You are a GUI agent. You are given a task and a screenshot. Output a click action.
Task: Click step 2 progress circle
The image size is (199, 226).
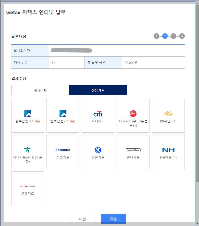click(x=165, y=36)
